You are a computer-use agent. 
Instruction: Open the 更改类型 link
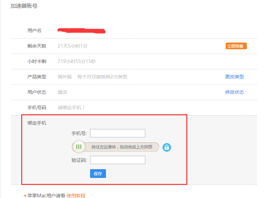234,77
